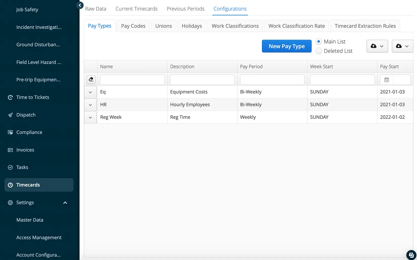Viewport: 417px width, 260px height.
Task: Click the cloud upload icon
Action: pyautogui.click(x=373, y=46)
